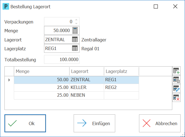Click the Regal 01 description text

click(x=90, y=49)
